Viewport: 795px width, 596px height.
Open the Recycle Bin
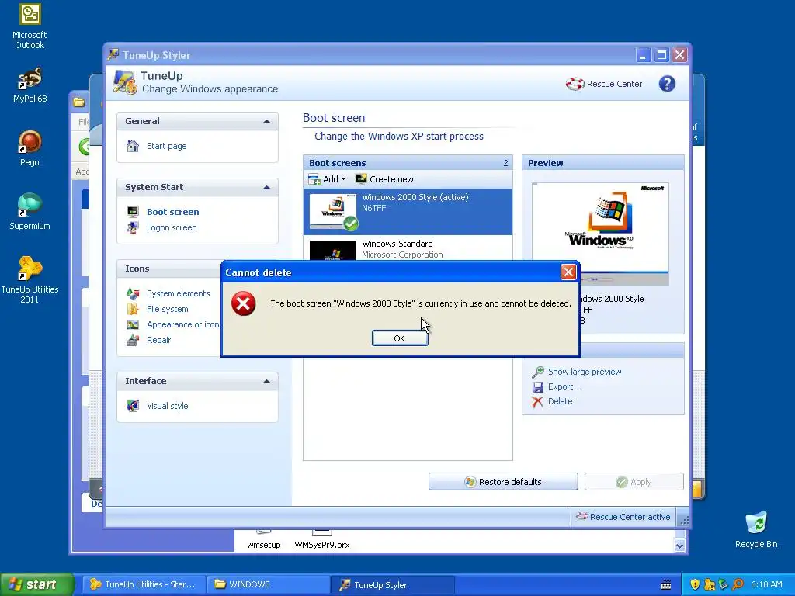coord(756,529)
